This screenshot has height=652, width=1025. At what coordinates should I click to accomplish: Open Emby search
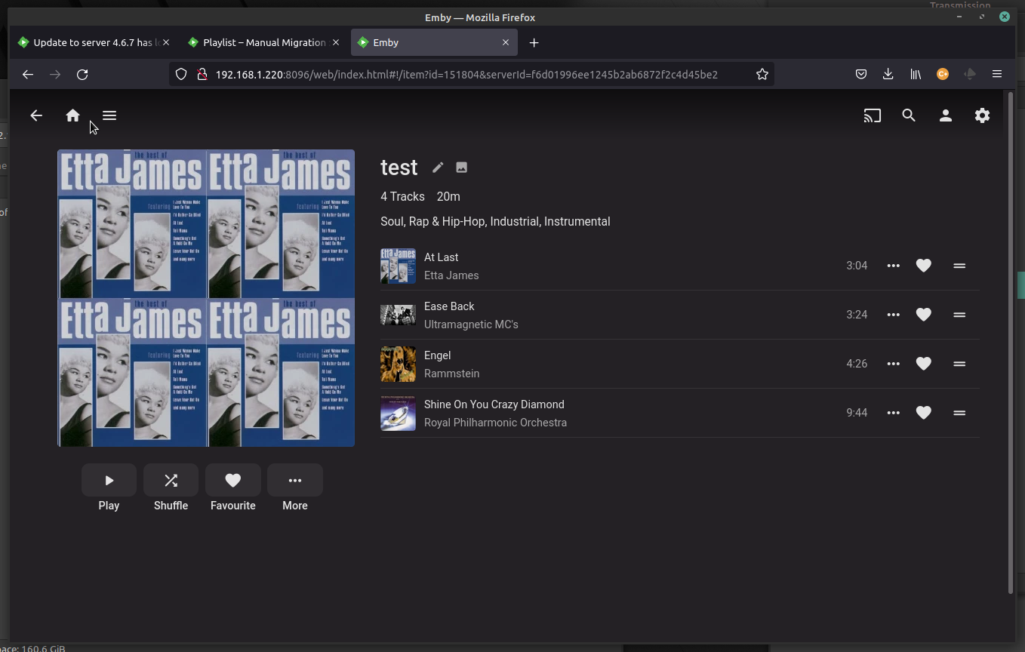(909, 115)
